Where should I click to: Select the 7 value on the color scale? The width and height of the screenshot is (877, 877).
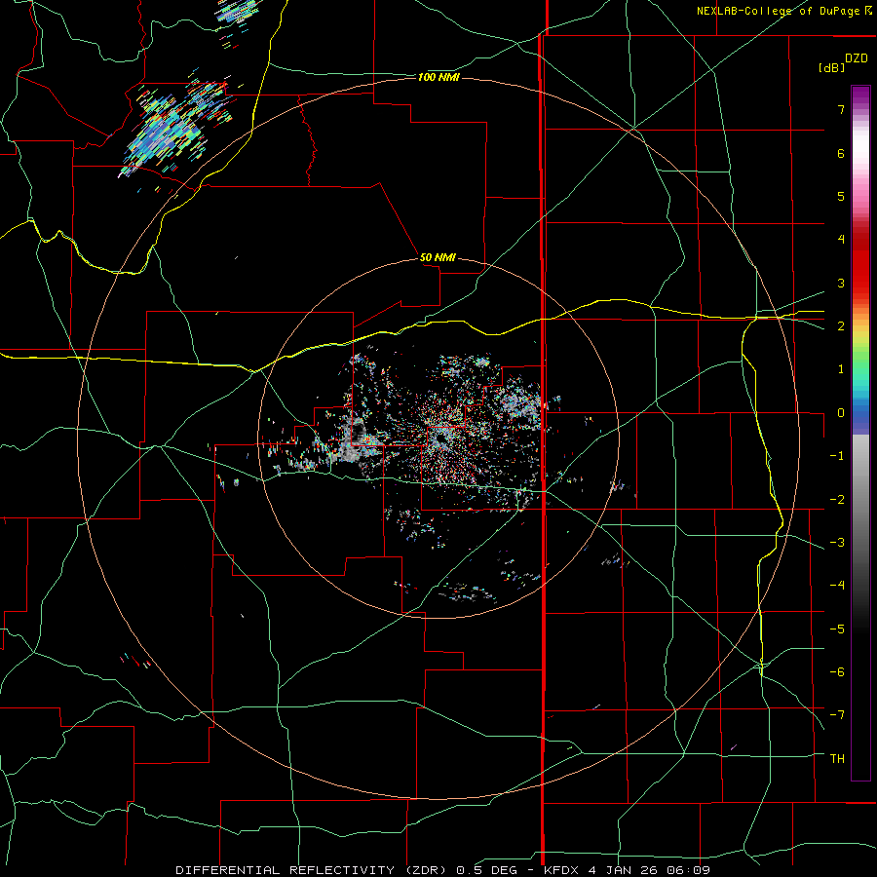coord(840,109)
